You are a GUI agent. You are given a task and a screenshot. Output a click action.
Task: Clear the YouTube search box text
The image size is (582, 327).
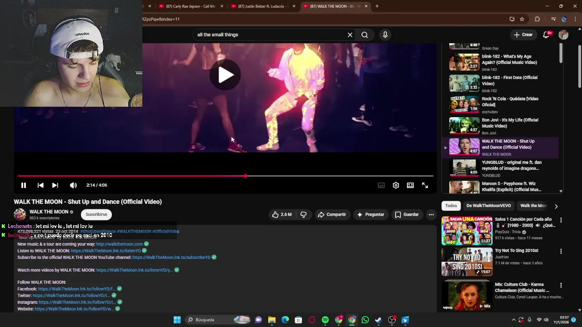tap(350, 35)
